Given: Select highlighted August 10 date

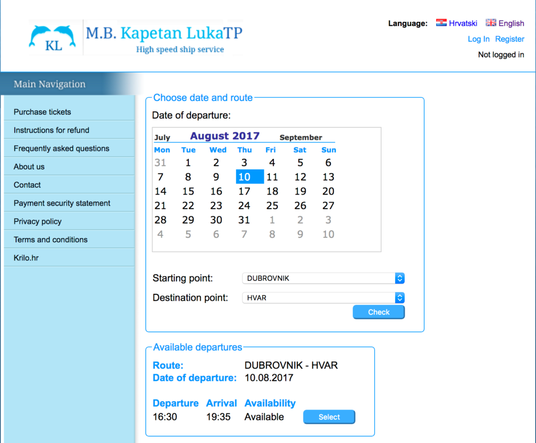Looking at the screenshot, I should pos(250,177).
